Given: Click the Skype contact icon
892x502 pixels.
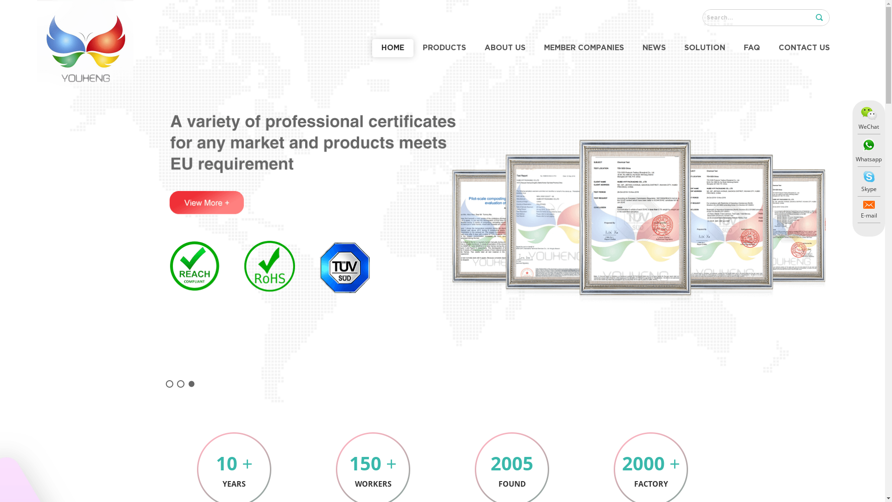Looking at the screenshot, I should [868, 177].
